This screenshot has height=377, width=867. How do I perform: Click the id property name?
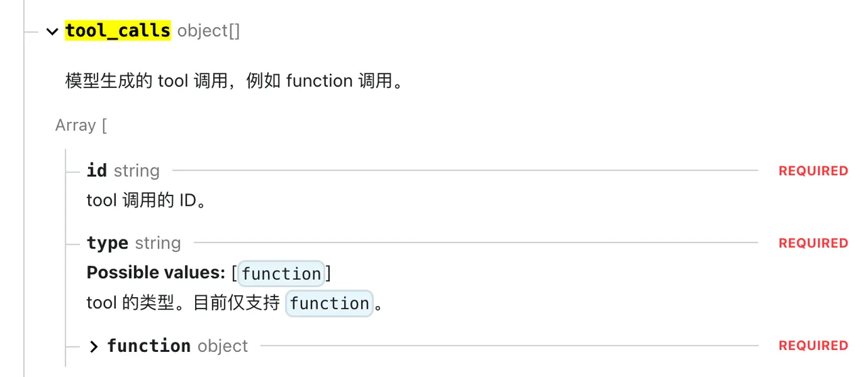97,171
